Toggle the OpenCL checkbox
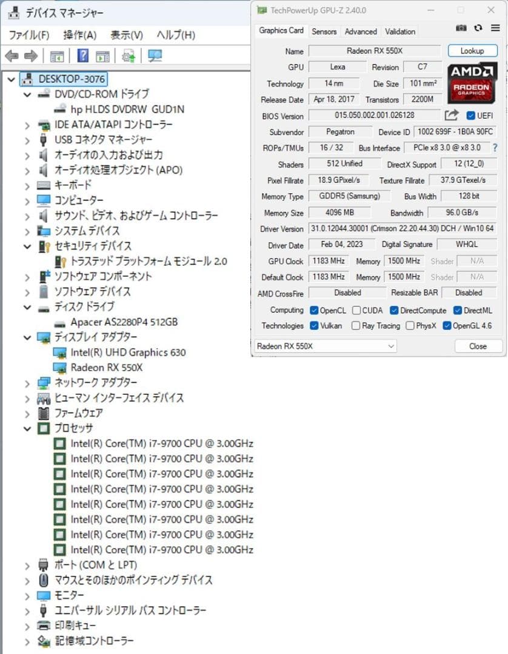Viewport: 508px width, 654px height. point(314,310)
